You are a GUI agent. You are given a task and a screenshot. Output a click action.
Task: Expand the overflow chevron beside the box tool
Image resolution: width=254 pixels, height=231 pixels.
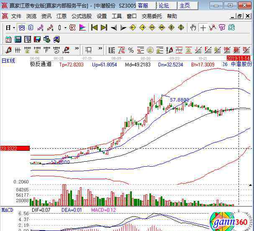(100, 48)
